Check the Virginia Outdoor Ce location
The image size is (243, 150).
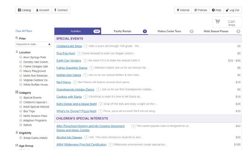click(x=21, y=80)
